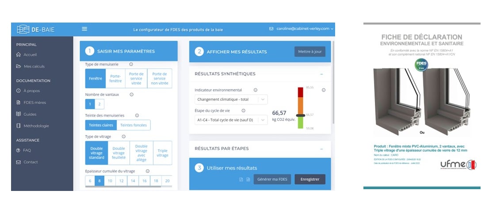Click info icon next to Type de vitrage
The image size is (504, 221).
[x=124, y=137]
